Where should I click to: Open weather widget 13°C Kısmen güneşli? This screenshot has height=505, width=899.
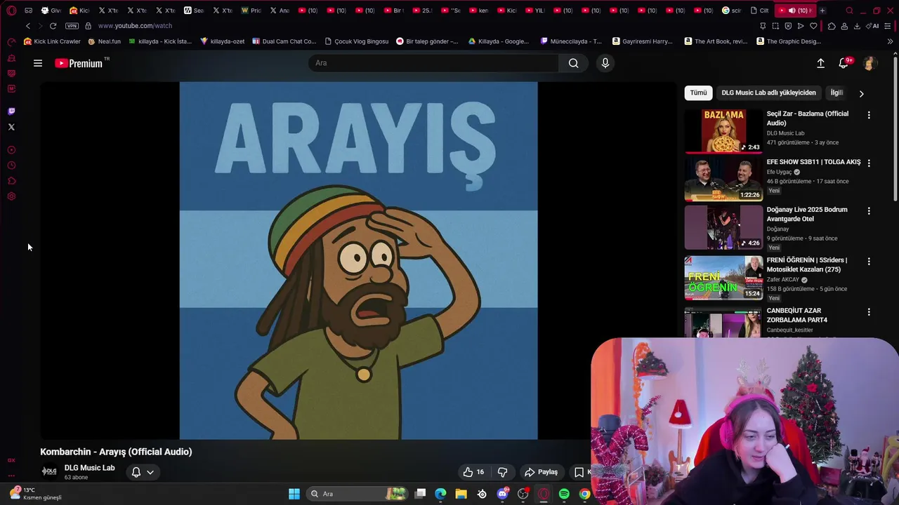[35, 494]
